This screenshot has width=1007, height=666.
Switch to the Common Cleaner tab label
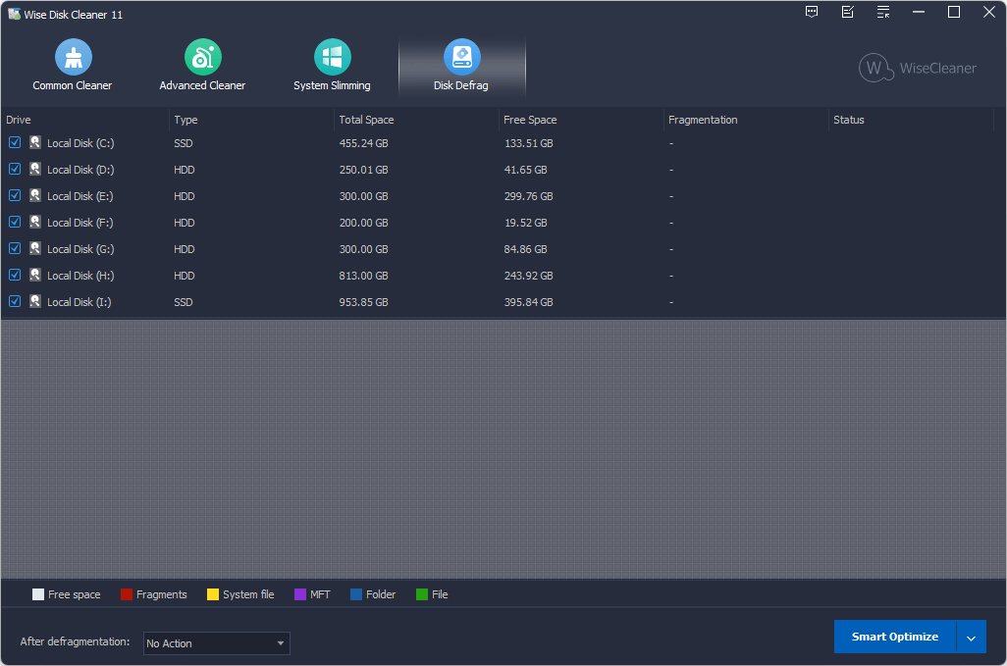point(72,85)
